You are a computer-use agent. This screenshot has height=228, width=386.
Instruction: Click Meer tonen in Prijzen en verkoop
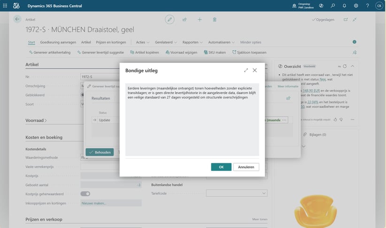260,219
